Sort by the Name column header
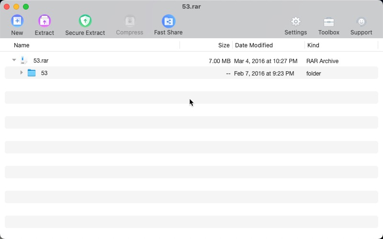383x239 pixels. pos(22,45)
